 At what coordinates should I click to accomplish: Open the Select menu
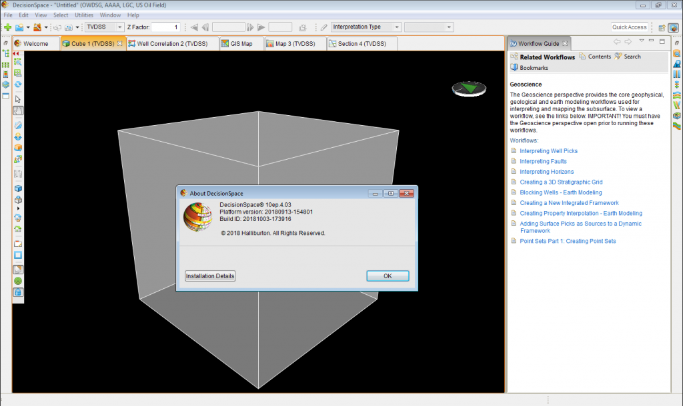(61, 15)
